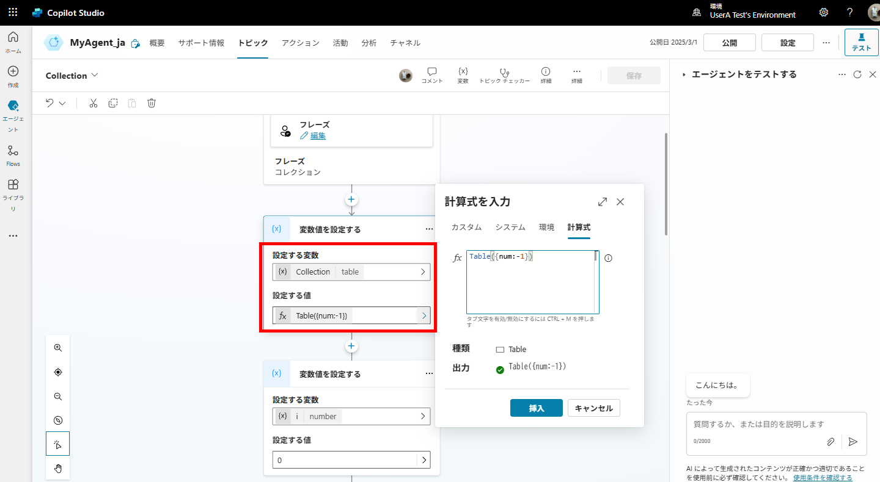Expand the 計算式を入力 dialog to fullscreen
Viewport: 880px width, 482px height.
tap(603, 201)
